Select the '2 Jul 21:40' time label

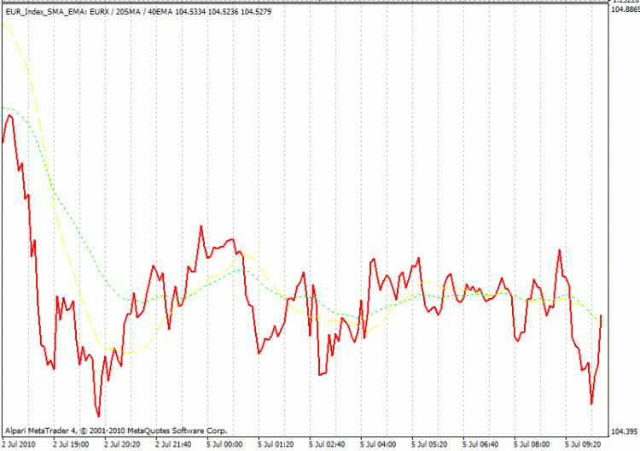(x=174, y=444)
